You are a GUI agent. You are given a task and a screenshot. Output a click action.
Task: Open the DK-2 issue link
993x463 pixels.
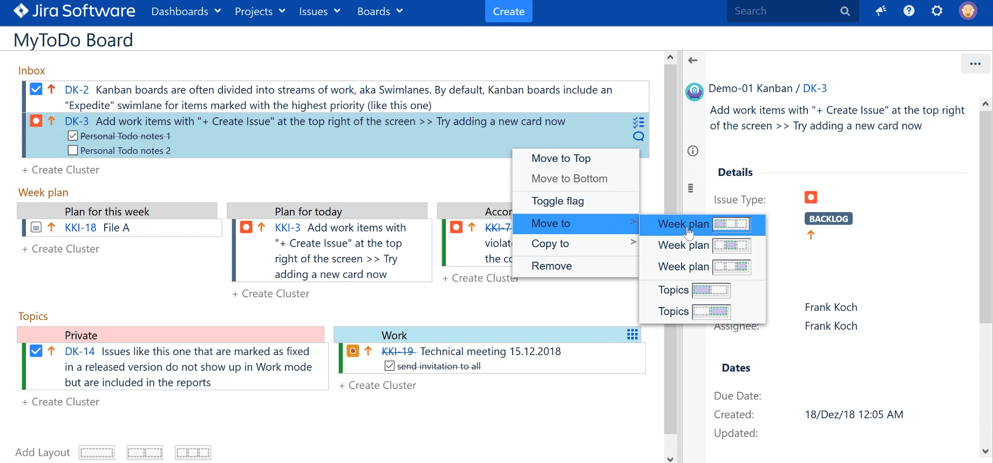click(x=77, y=90)
